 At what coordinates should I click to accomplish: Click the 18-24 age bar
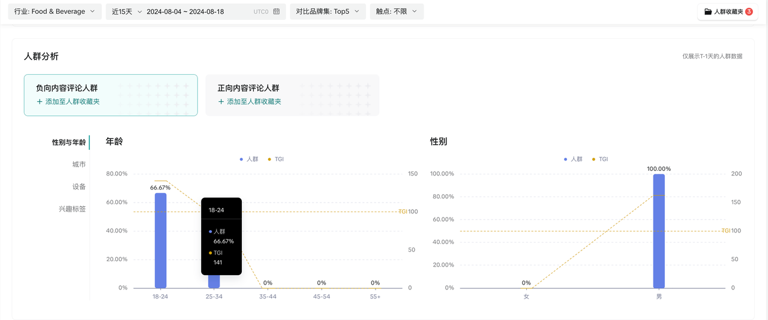(160, 240)
